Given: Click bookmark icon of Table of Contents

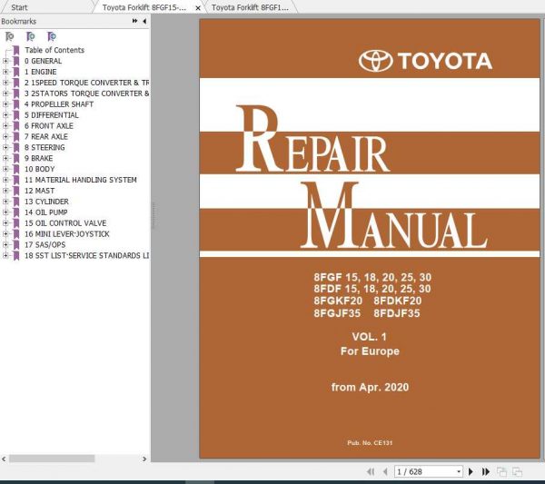Looking at the screenshot, I should tap(16, 50).
